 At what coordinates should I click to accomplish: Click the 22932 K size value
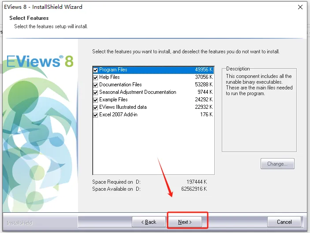[x=204, y=107]
